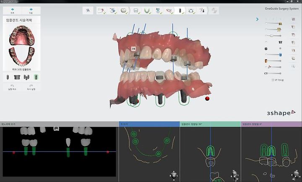The width and height of the screenshot is (302, 182).
Task: Select the active implant planning step
Action: tap(180, 10)
